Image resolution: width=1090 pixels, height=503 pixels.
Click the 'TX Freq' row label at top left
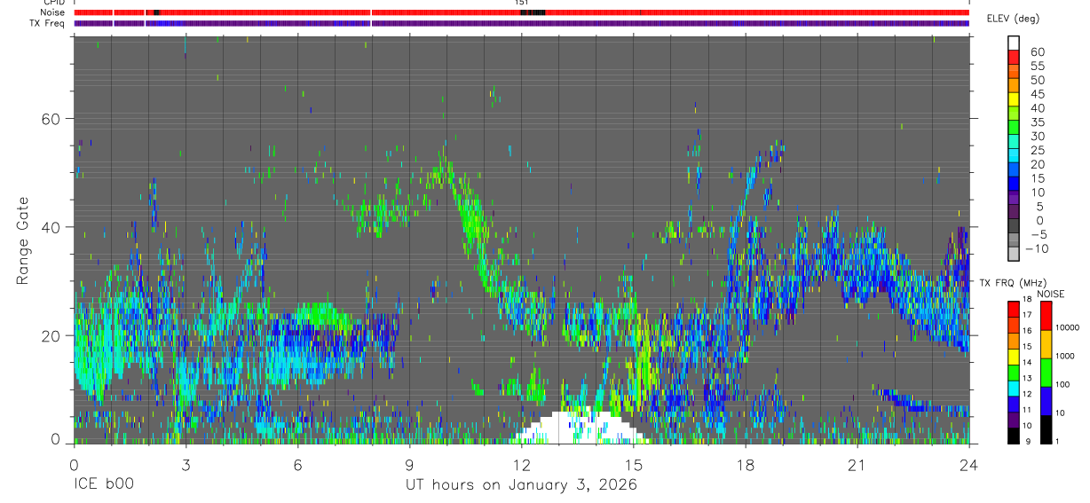coord(49,23)
